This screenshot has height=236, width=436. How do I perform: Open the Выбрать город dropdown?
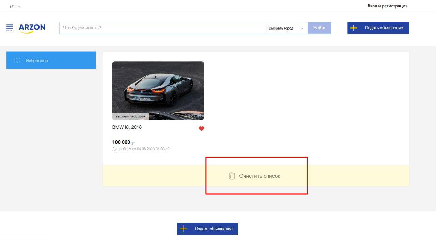(x=281, y=28)
